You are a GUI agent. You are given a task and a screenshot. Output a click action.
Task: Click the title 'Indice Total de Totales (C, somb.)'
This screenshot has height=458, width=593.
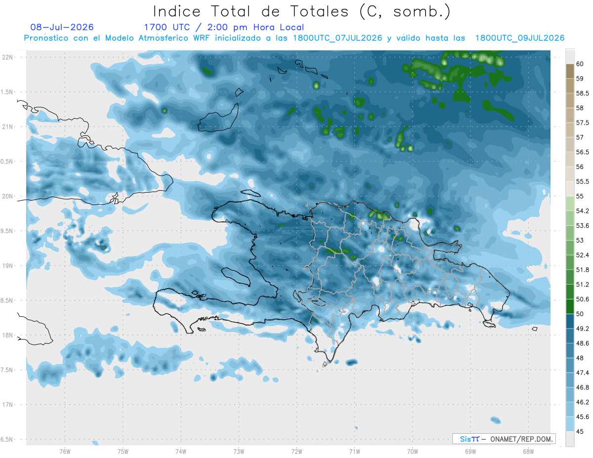(301, 11)
